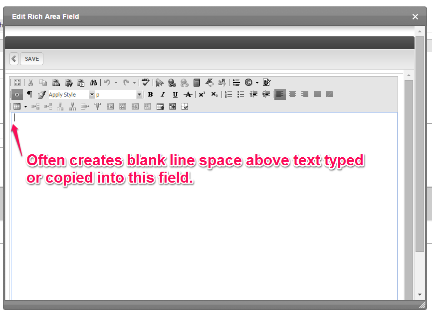Image resolution: width=432 pixels, height=315 pixels.
Task: Deactivate the left align toggle
Action: pyautogui.click(x=280, y=95)
